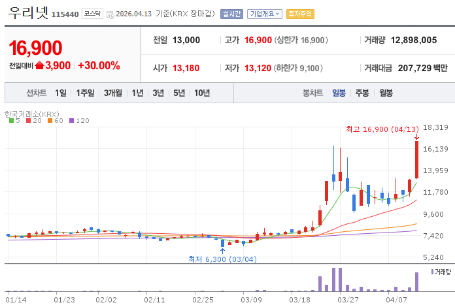This screenshot has width=455, height=307.
Task: Select the 5년 line chart tab
Action: pyautogui.click(x=179, y=93)
